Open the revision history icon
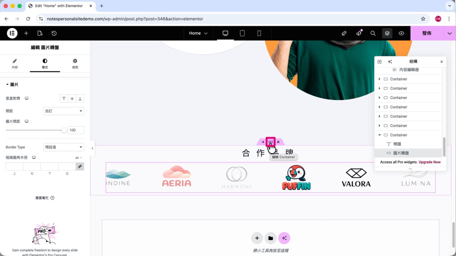 (x=54, y=33)
